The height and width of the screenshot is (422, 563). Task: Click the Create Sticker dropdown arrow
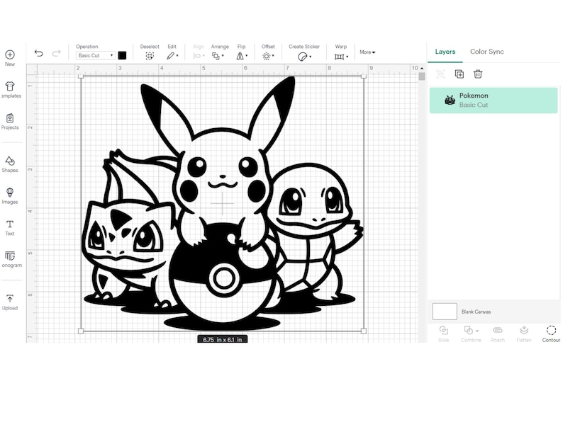(x=311, y=57)
